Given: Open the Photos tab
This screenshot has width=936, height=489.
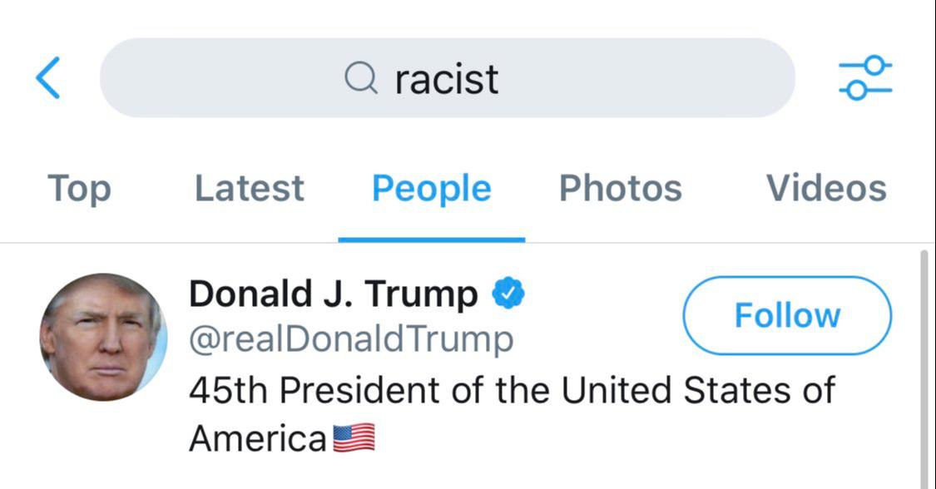Looking at the screenshot, I should pyautogui.click(x=620, y=189).
